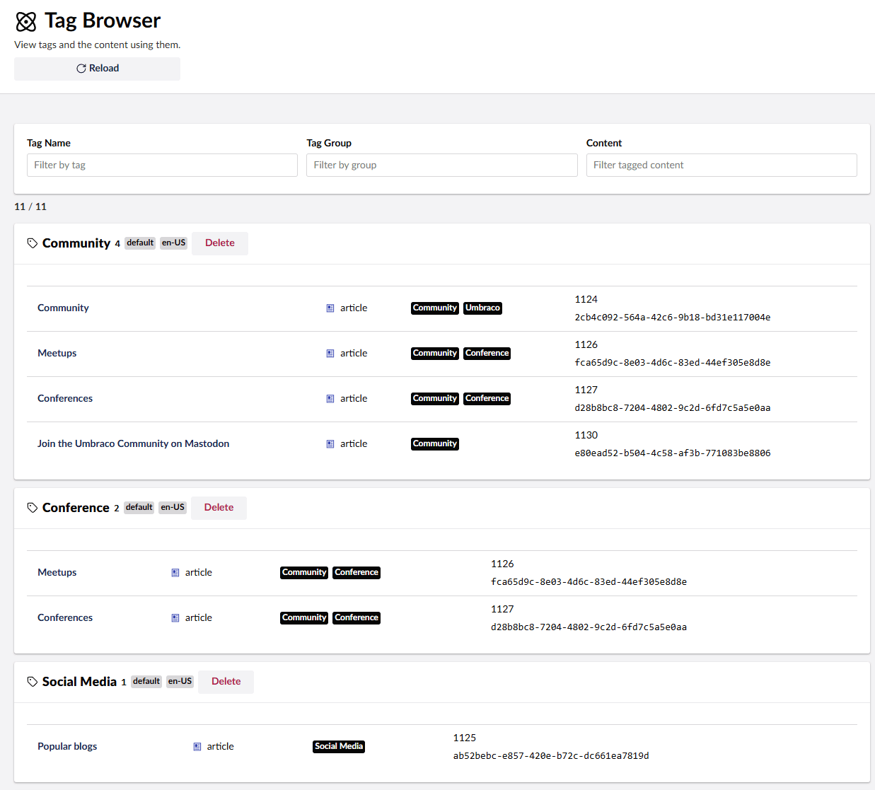Click the ID 1125
Image resolution: width=875 pixels, height=790 pixels.
click(x=465, y=738)
